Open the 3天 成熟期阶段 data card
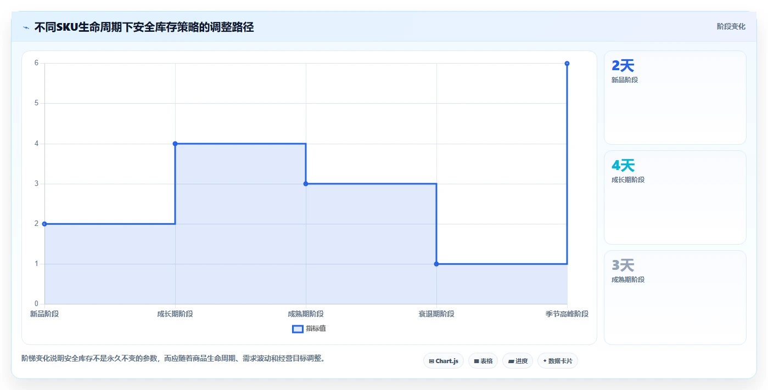This screenshot has width=768, height=390. (x=675, y=298)
